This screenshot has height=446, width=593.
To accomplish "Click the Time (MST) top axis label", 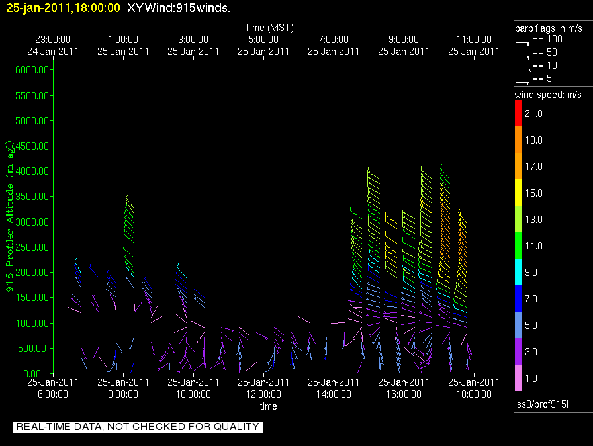I will click(x=269, y=28).
